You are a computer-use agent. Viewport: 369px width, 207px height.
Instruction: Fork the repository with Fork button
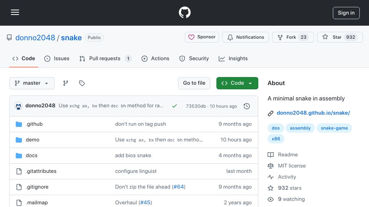[x=293, y=37]
